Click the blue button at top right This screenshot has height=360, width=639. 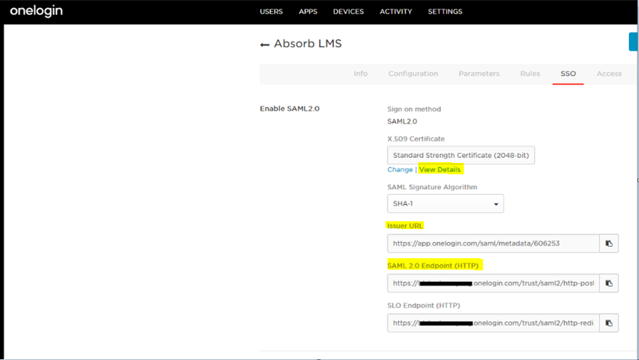coord(633,42)
